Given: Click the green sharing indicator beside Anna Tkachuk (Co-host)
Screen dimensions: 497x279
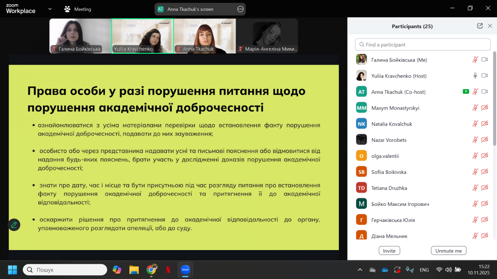Looking at the screenshot, I should (466, 91).
